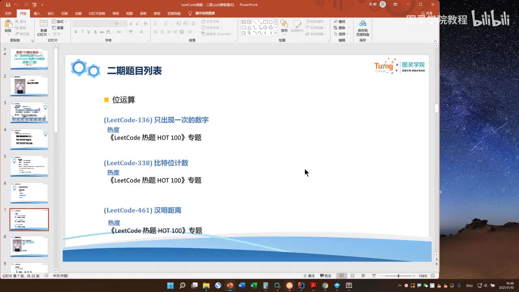
Task: Toggle center text alignment
Action: point(162,32)
